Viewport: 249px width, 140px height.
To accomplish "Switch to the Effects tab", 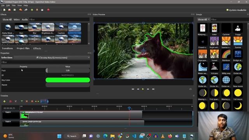I will 37,48.
